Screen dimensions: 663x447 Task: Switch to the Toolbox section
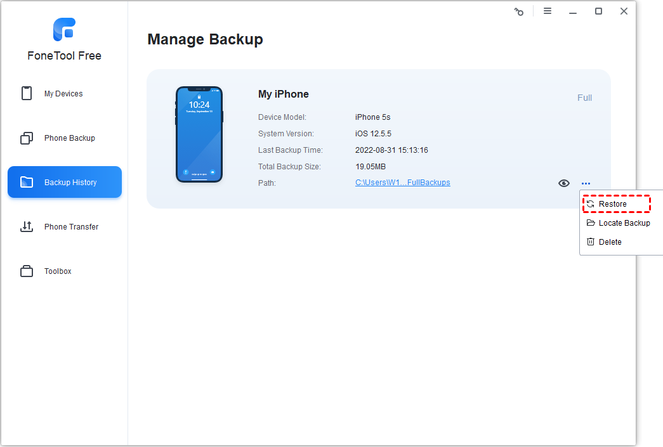coord(65,271)
